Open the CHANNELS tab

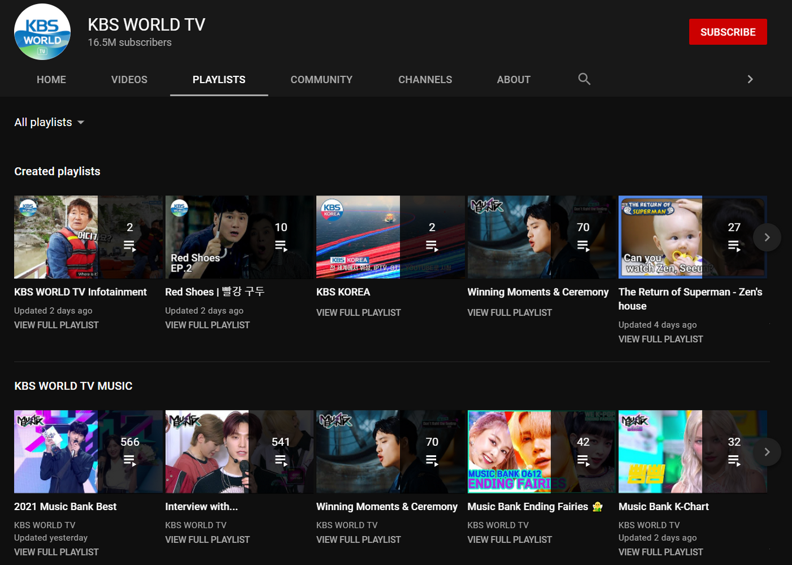(x=425, y=79)
